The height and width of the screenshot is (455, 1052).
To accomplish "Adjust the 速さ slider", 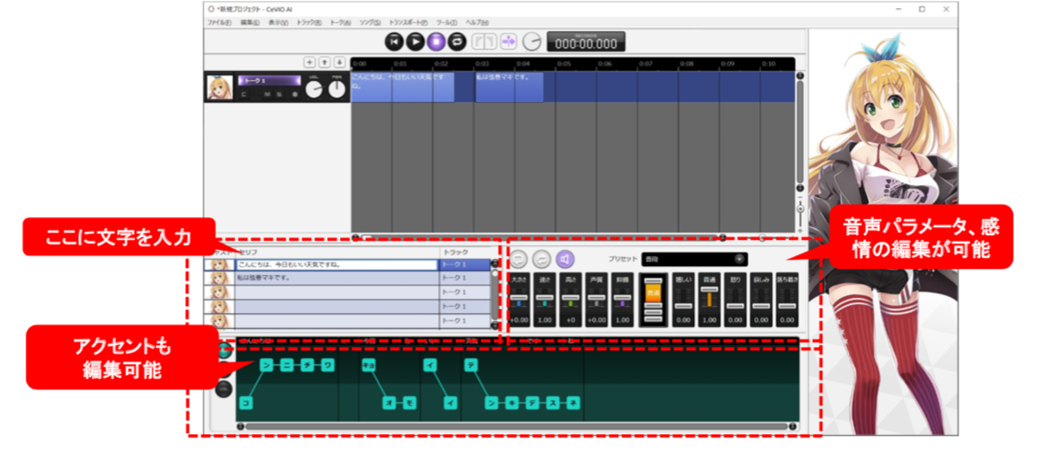I will [545, 298].
